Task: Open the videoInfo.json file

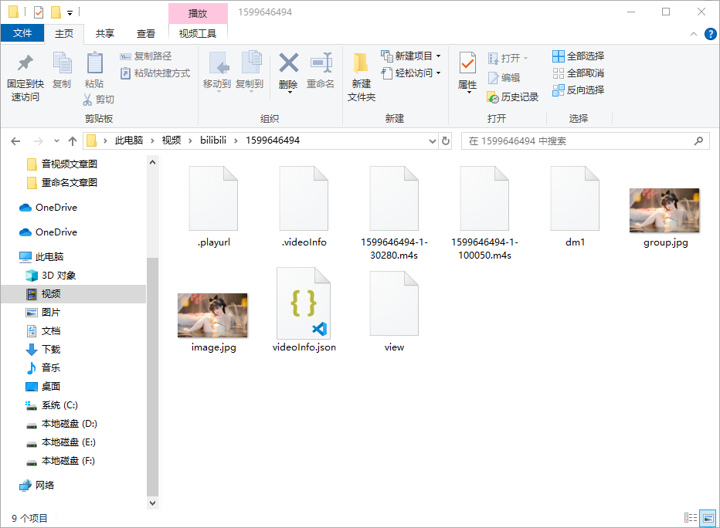Action: (x=304, y=304)
